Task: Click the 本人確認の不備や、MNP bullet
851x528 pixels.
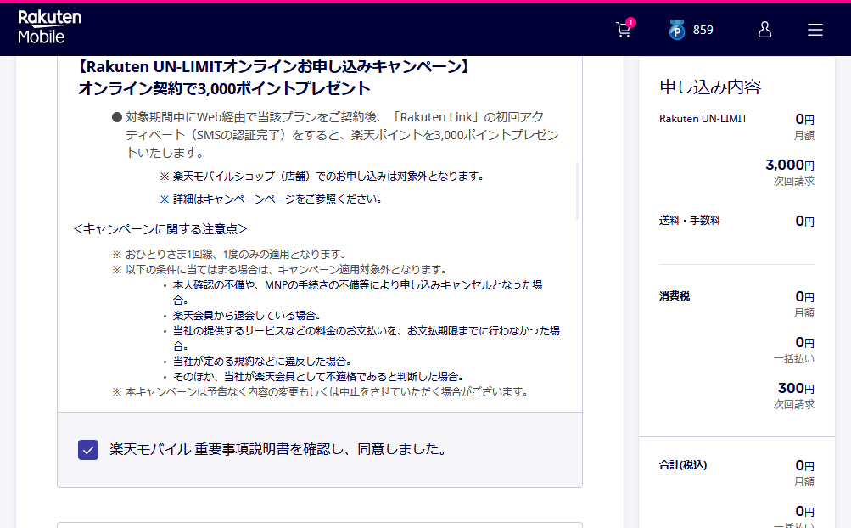Action: point(358,292)
